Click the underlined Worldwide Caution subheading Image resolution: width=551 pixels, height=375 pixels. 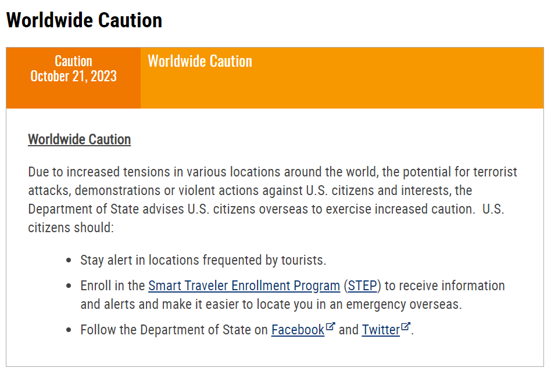point(80,139)
